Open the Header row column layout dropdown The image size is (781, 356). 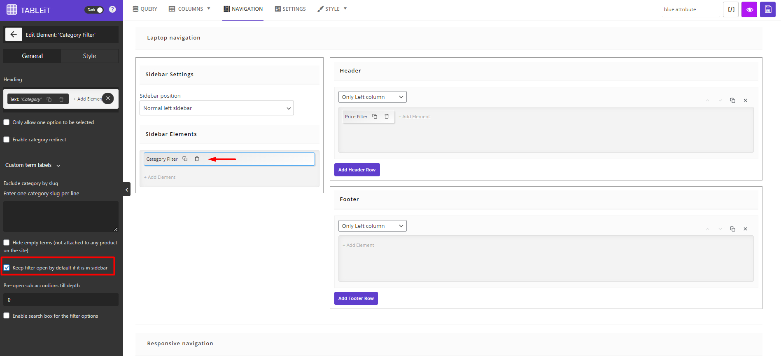click(372, 97)
